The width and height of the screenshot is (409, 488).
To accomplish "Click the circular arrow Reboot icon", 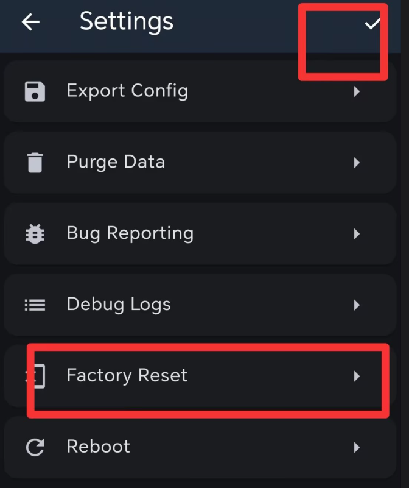I will (x=35, y=447).
